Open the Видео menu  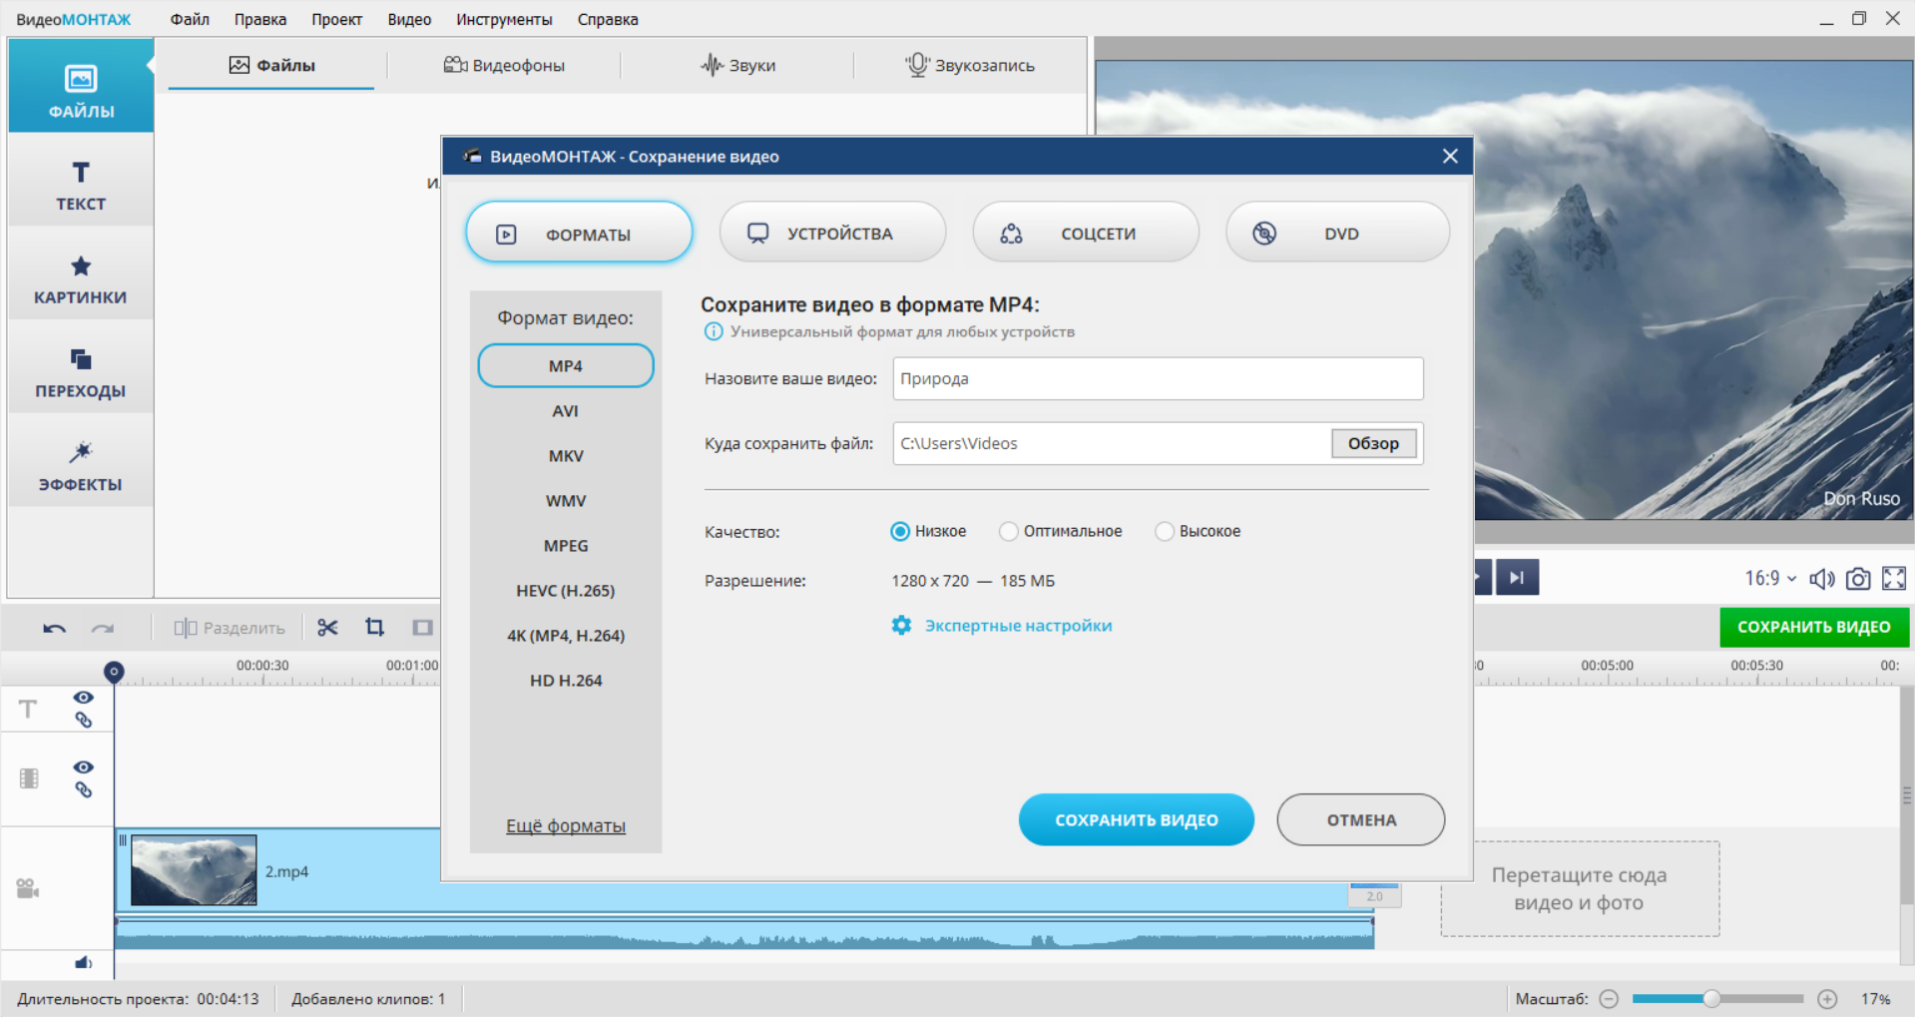(409, 19)
